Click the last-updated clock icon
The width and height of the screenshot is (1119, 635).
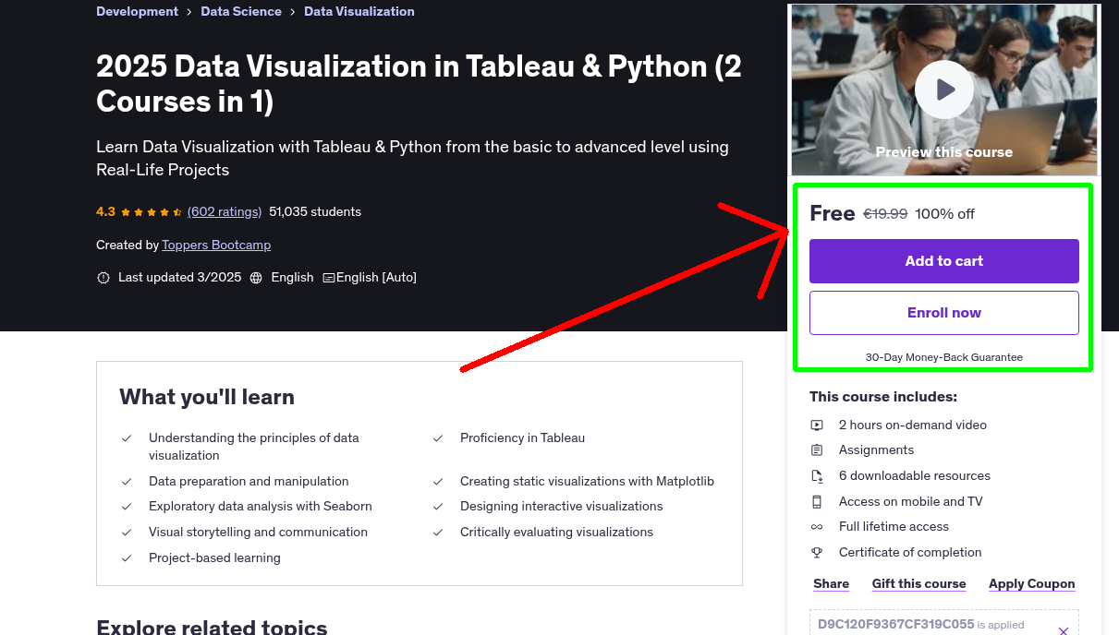point(103,277)
